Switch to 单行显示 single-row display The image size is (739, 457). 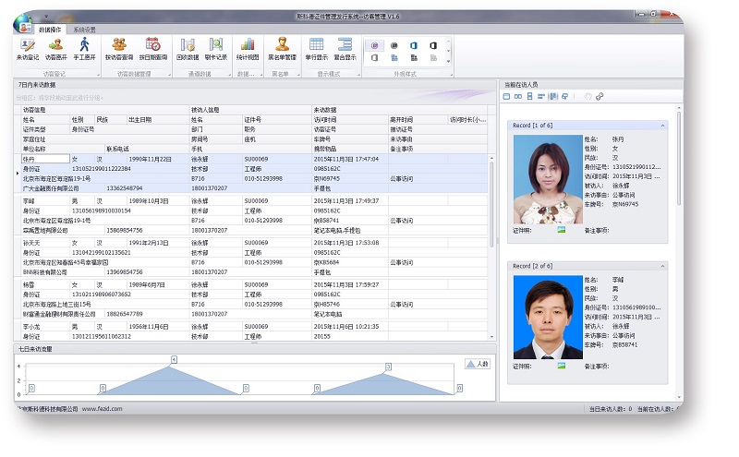pyautogui.click(x=316, y=50)
